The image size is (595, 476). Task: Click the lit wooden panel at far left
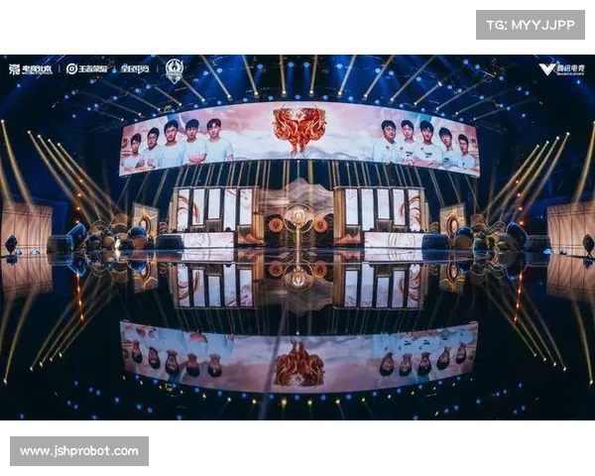pyautogui.click(x=27, y=228)
